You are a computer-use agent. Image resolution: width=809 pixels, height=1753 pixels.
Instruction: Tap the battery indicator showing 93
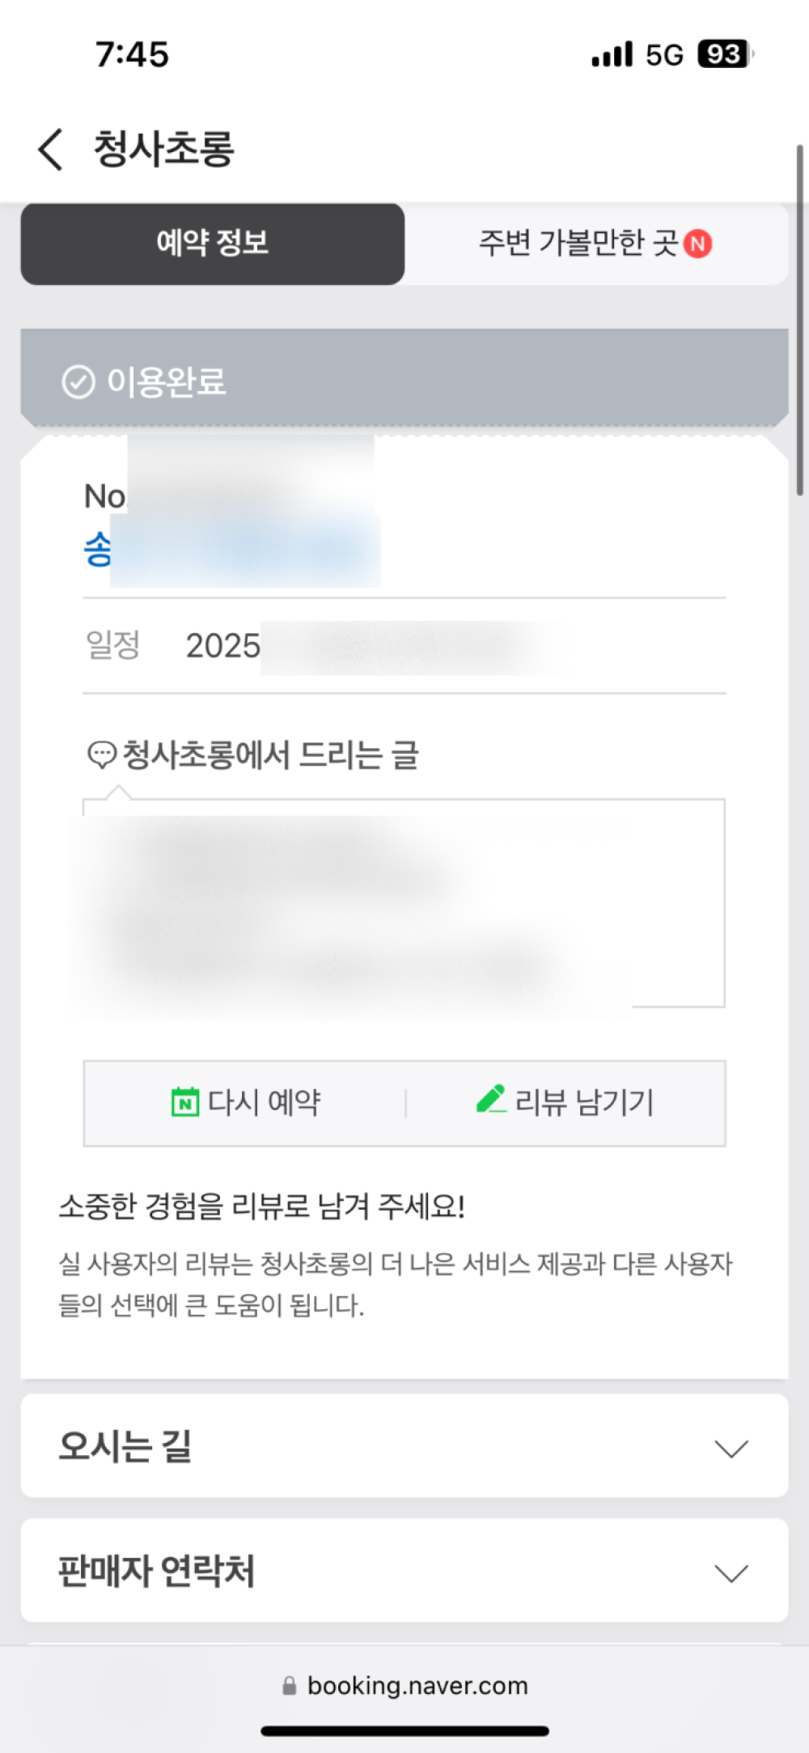pos(725,54)
